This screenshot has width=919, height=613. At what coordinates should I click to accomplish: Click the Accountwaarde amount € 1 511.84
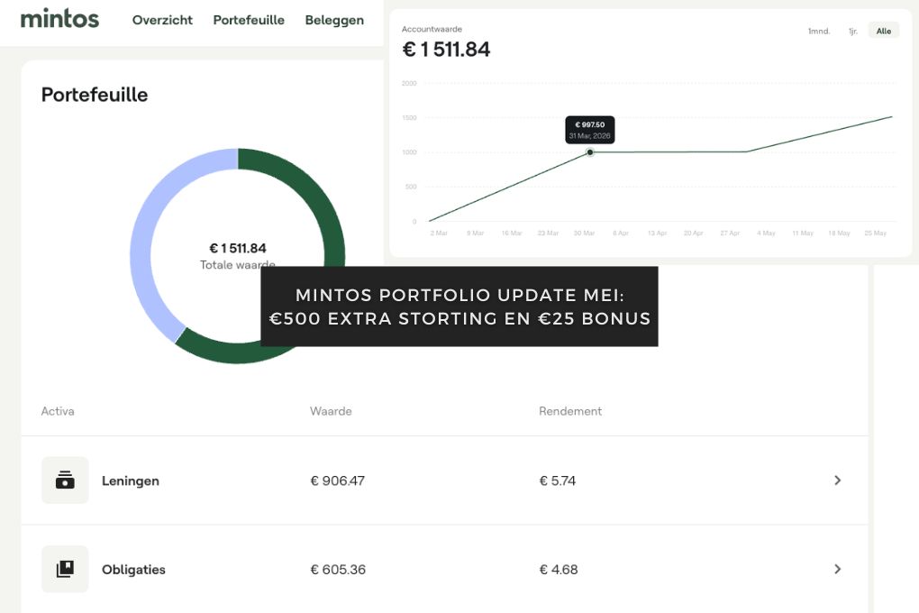coord(446,50)
